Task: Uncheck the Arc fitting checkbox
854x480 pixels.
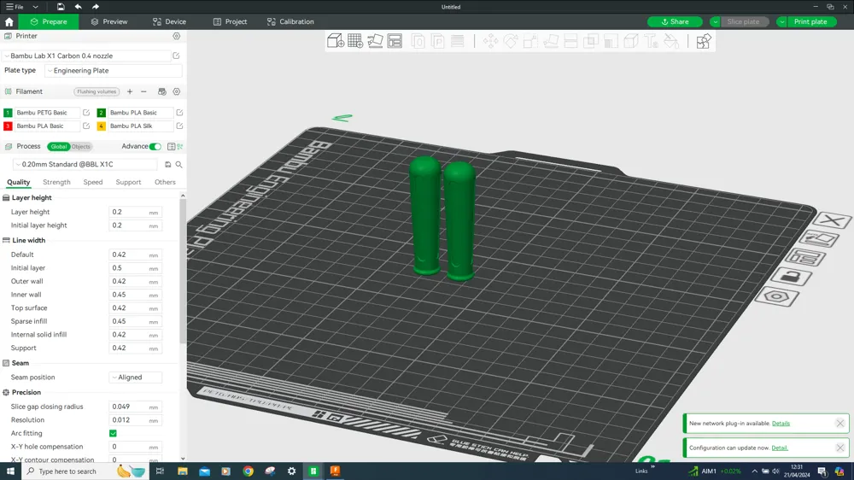Action: 113,434
